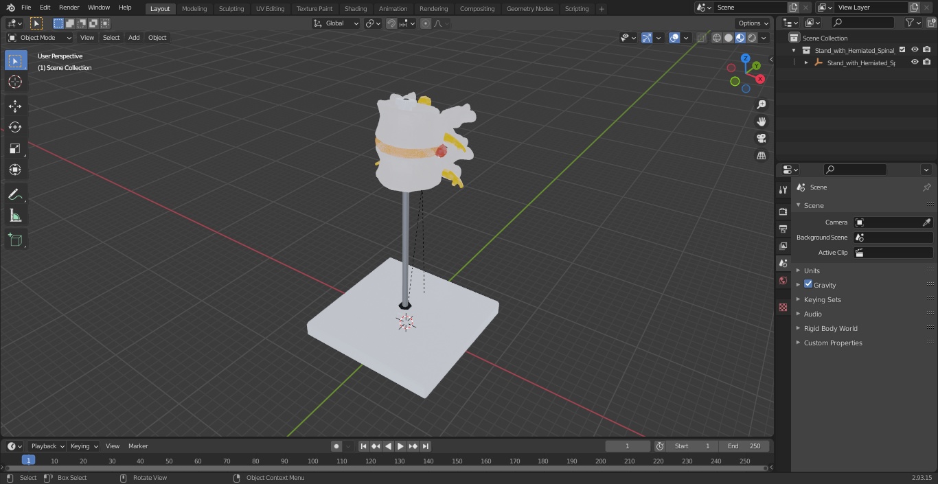Screen dimensions: 938x484
Task: Toggle the Gravity checkbox
Action: click(808, 284)
